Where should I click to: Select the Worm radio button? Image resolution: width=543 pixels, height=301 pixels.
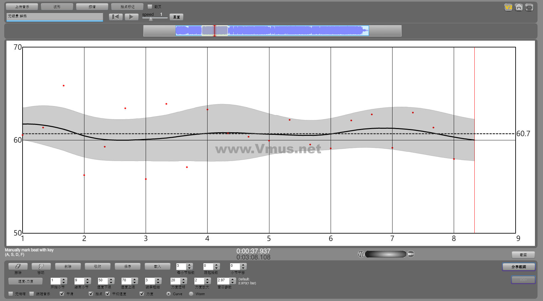tap(191, 294)
